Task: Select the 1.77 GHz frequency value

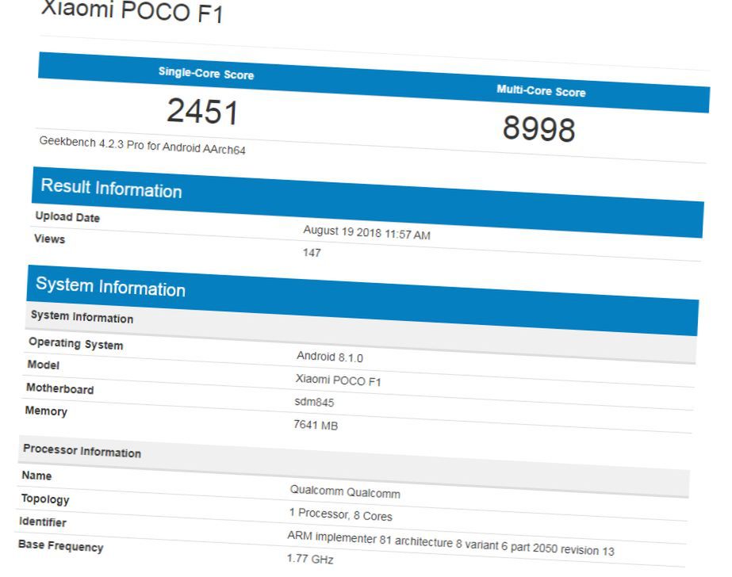Action: point(310,558)
